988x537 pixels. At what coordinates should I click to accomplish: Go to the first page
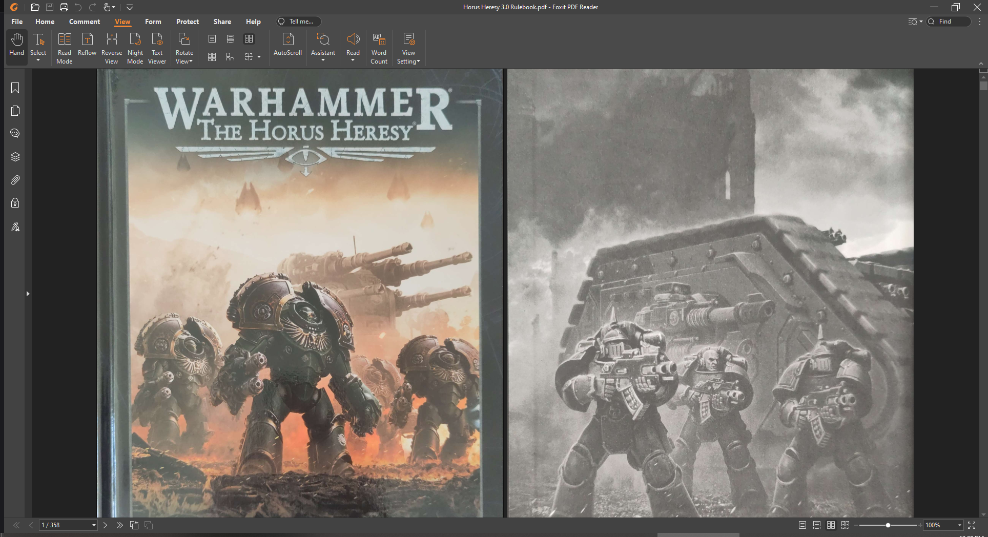[x=16, y=525]
